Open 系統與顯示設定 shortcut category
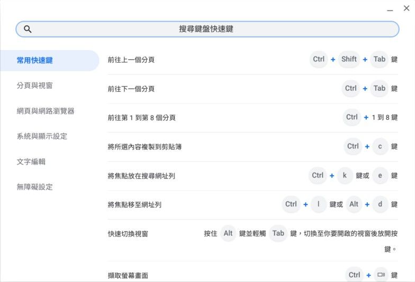The width and height of the screenshot is (415, 282). [x=42, y=136]
